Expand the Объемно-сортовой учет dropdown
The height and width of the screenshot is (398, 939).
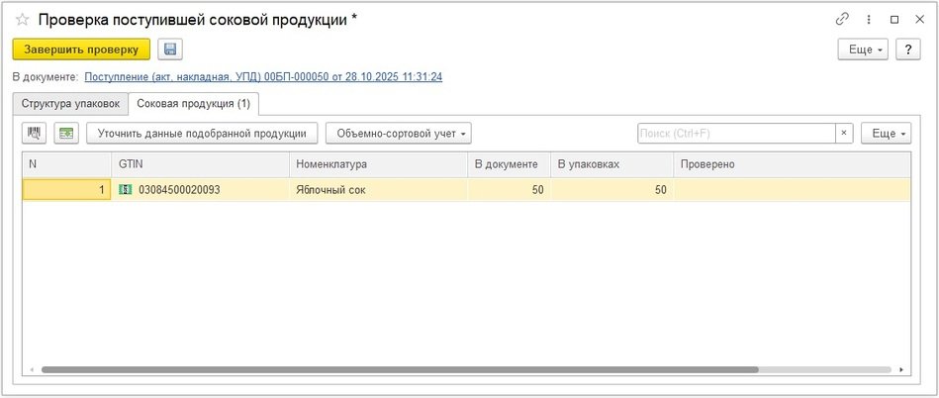pyautogui.click(x=400, y=134)
